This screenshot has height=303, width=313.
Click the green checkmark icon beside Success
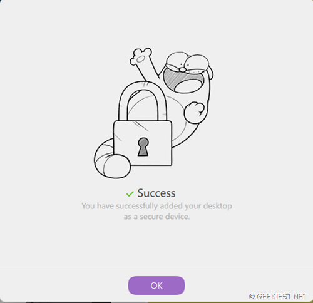click(130, 194)
